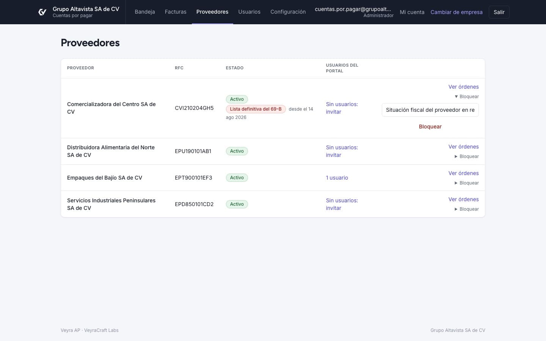Open Cambiar de empresa link
Image resolution: width=546 pixels, height=341 pixels.
pyautogui.click(x=457, y=12)
